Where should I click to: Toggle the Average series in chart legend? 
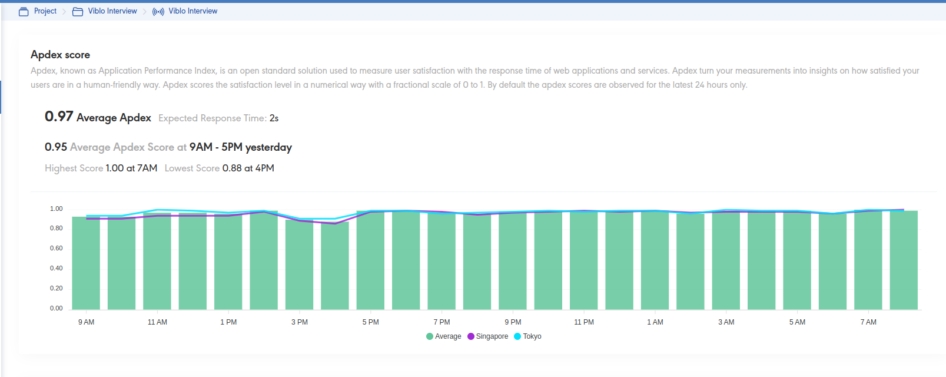pos(448,336)
